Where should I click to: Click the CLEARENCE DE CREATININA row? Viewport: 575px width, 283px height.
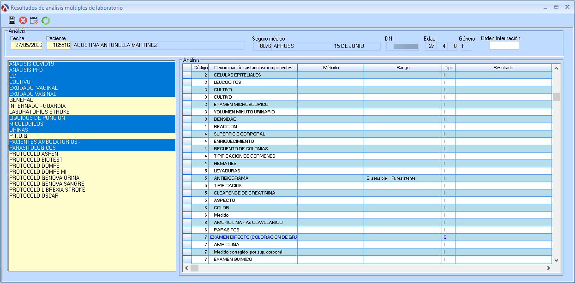click(367, 193)
